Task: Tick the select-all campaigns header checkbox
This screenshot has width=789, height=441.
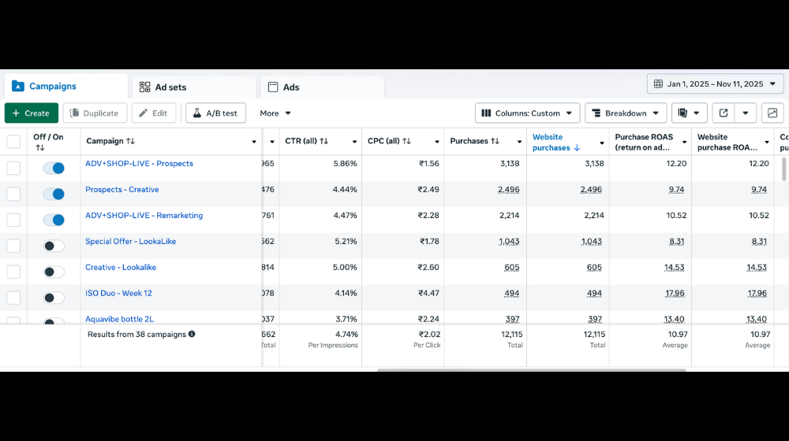Action: coord(13,142)
